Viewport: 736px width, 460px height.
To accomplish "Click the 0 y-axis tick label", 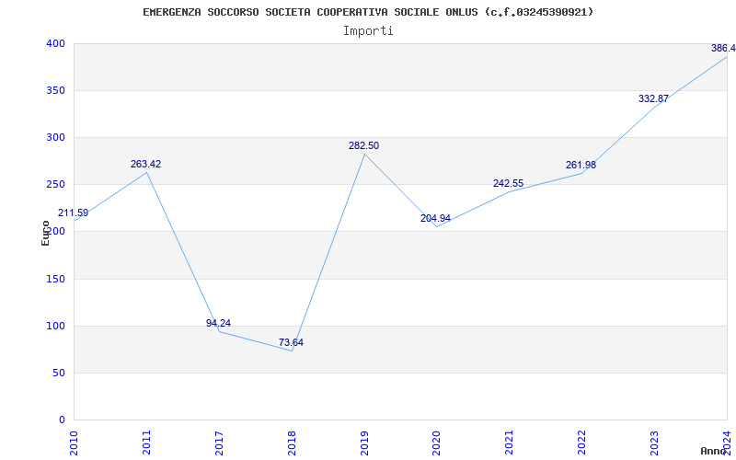I will point(61,420).
